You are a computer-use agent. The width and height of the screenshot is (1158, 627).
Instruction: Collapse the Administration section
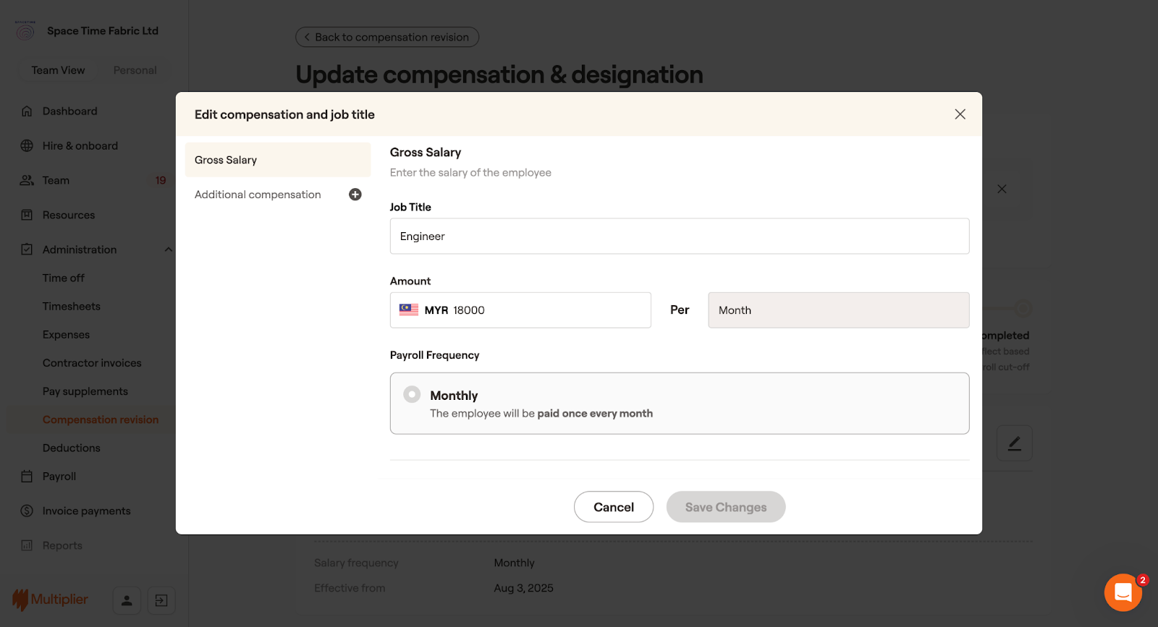(x=168, y=249)
